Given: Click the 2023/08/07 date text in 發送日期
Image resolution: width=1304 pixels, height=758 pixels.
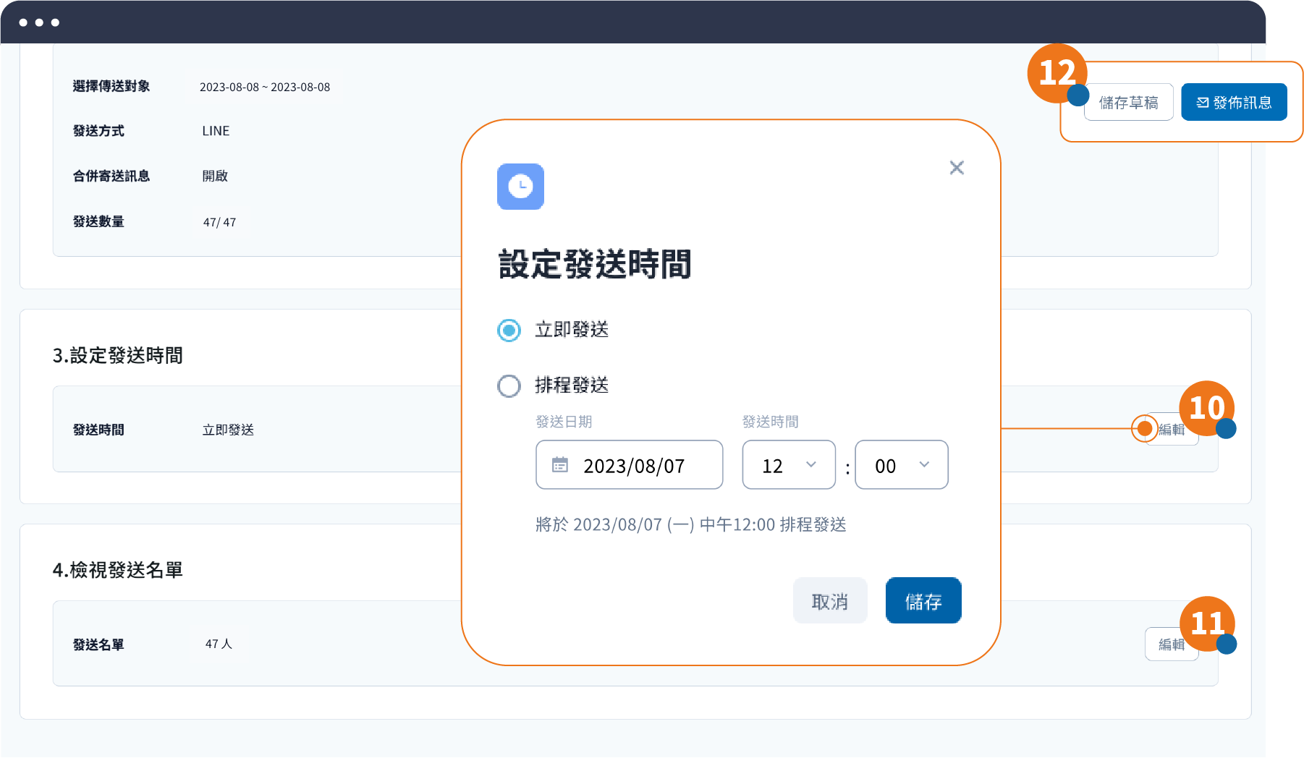Looking at the screenshot, I should pos(634,466).
